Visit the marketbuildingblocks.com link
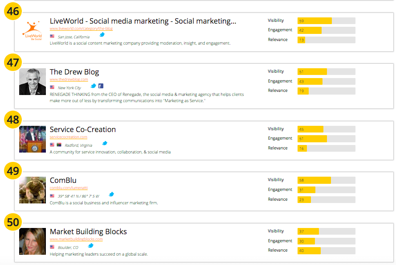This screenshot has height=265, width=396. 76,239
